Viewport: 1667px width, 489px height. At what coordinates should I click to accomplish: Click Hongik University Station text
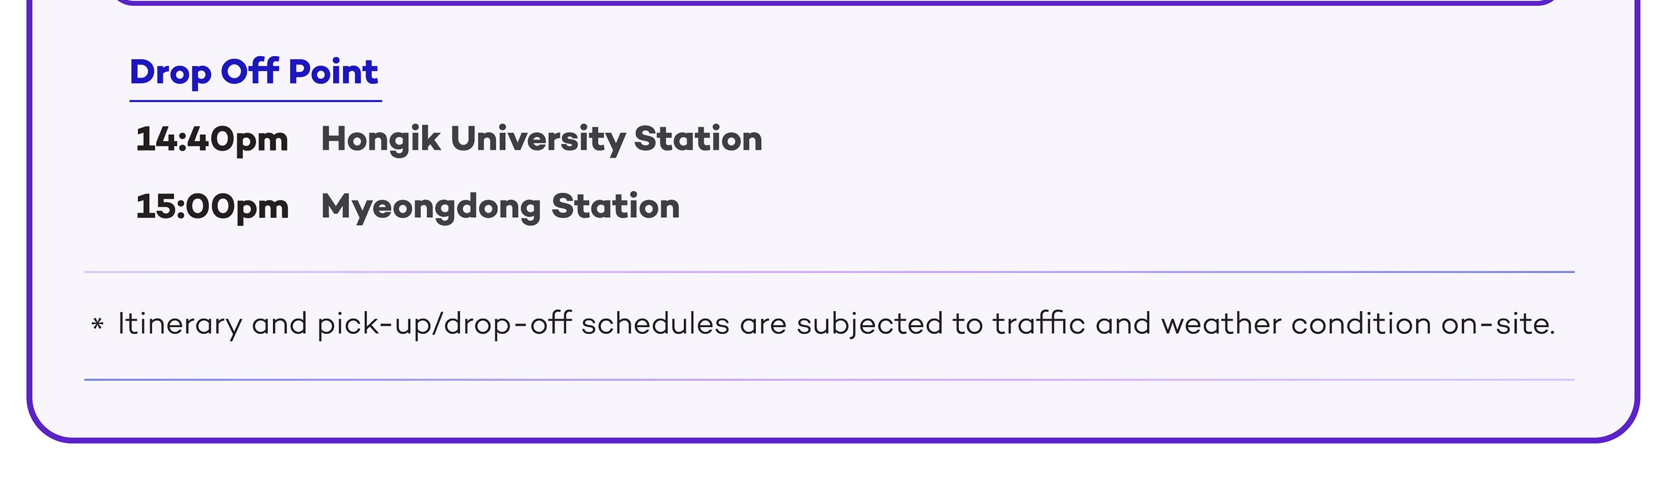click(542, 139)
